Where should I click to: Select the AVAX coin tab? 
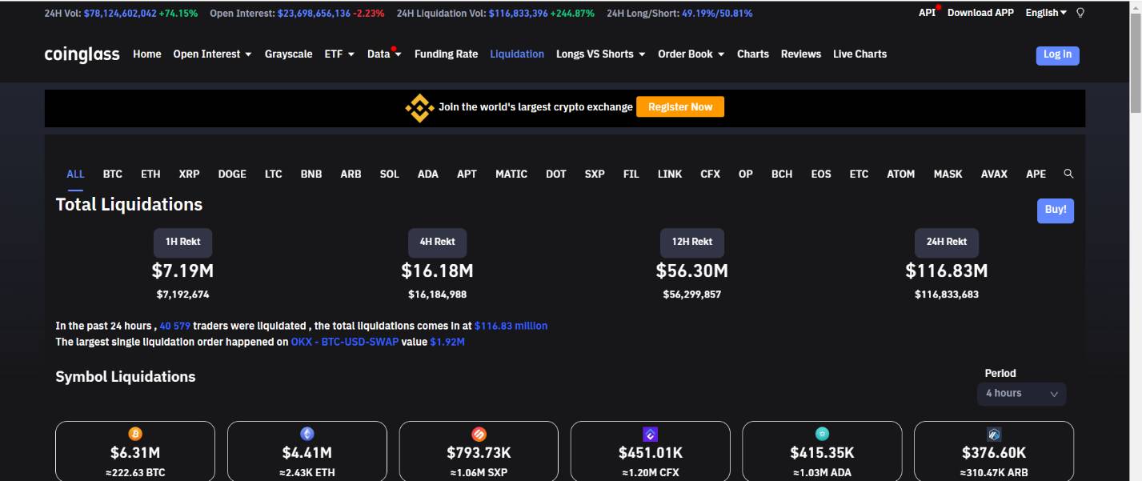click(x=995, y=174)
